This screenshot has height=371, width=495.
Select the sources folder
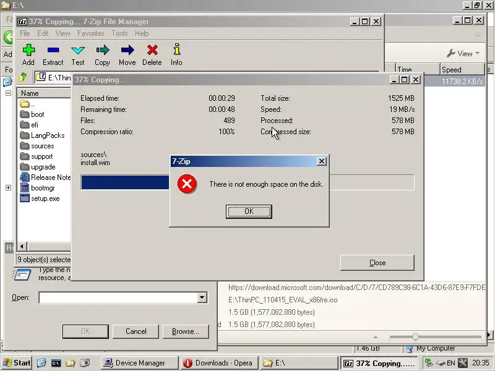click(37, 146)
